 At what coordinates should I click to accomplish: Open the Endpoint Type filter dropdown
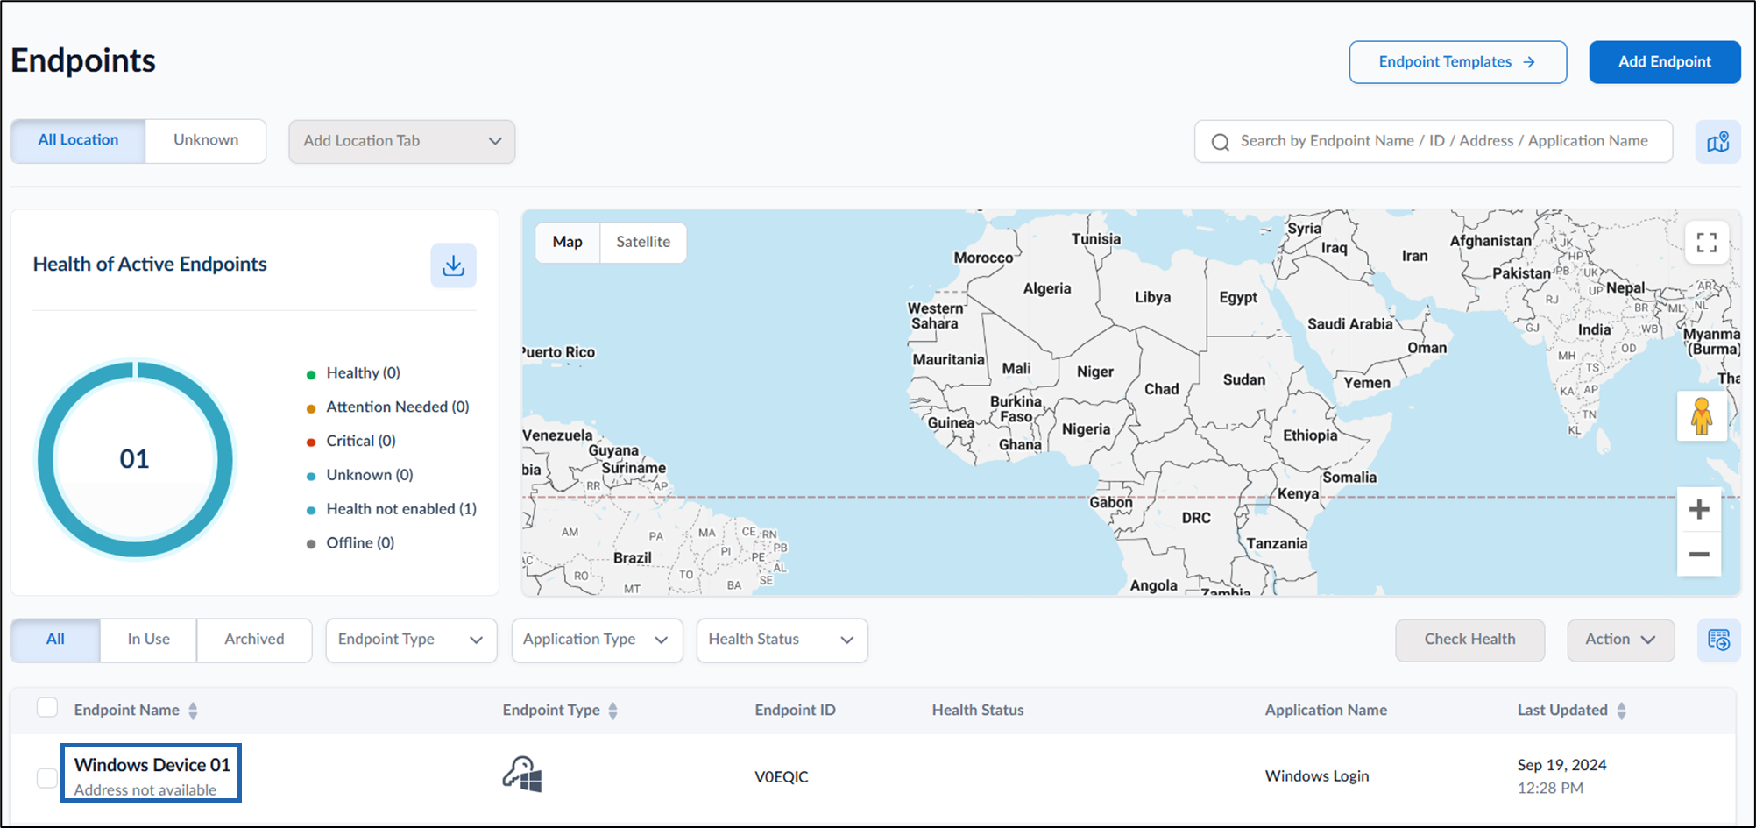(x=411, y=640)
